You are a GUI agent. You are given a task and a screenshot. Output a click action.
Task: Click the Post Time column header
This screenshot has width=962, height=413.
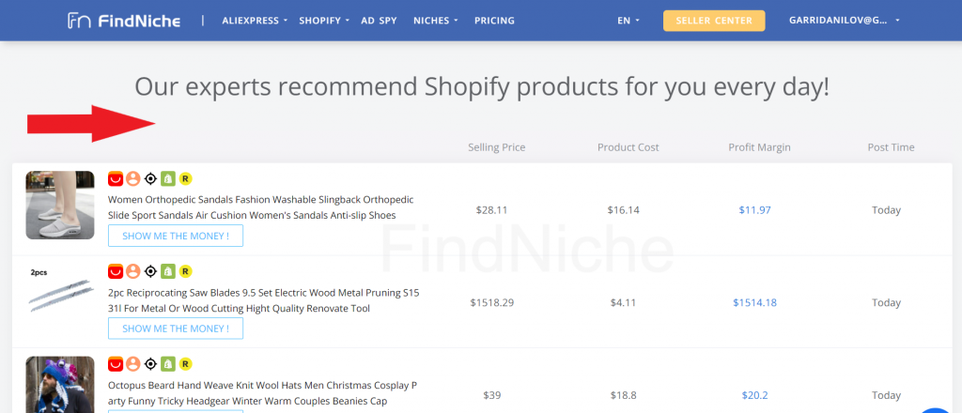pyautogui.click(x=891, y=147)
